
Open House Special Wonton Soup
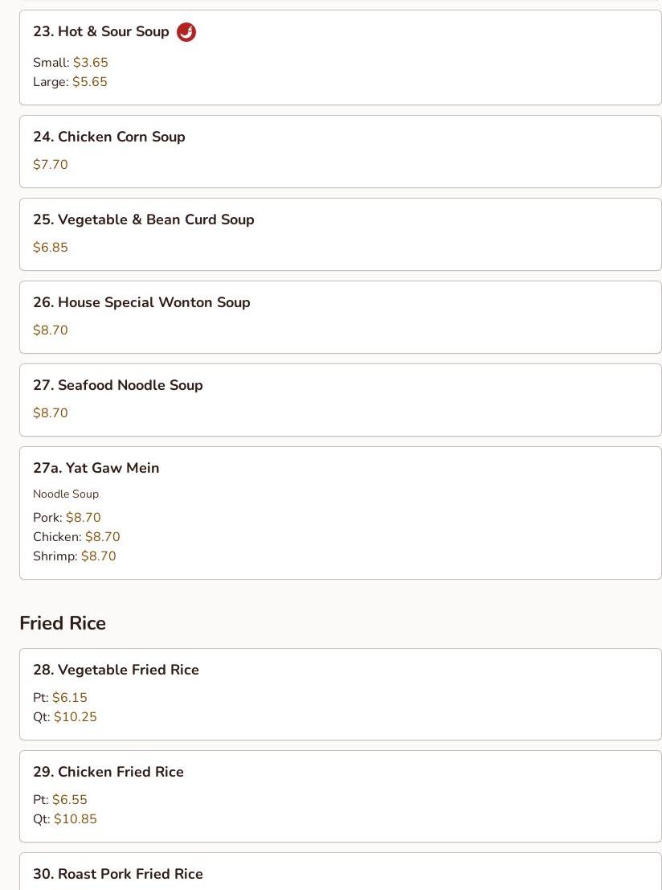tap(341, 318)
